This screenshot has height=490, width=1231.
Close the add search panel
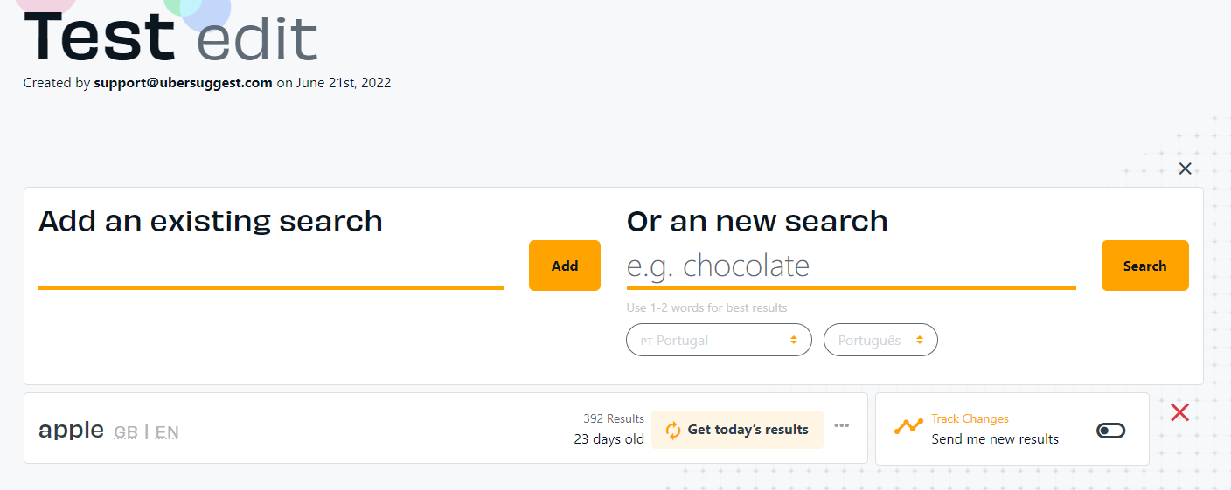pyautogui.click(x=1185, y=169)
